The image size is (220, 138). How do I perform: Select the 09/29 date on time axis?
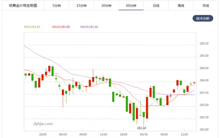(63, 134)
